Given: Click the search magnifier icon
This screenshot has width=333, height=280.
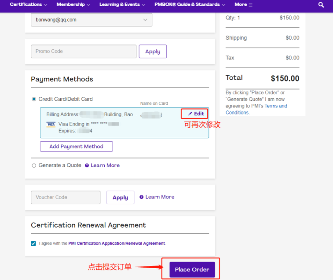Looking at the screenshot, I should coord(321,5).
